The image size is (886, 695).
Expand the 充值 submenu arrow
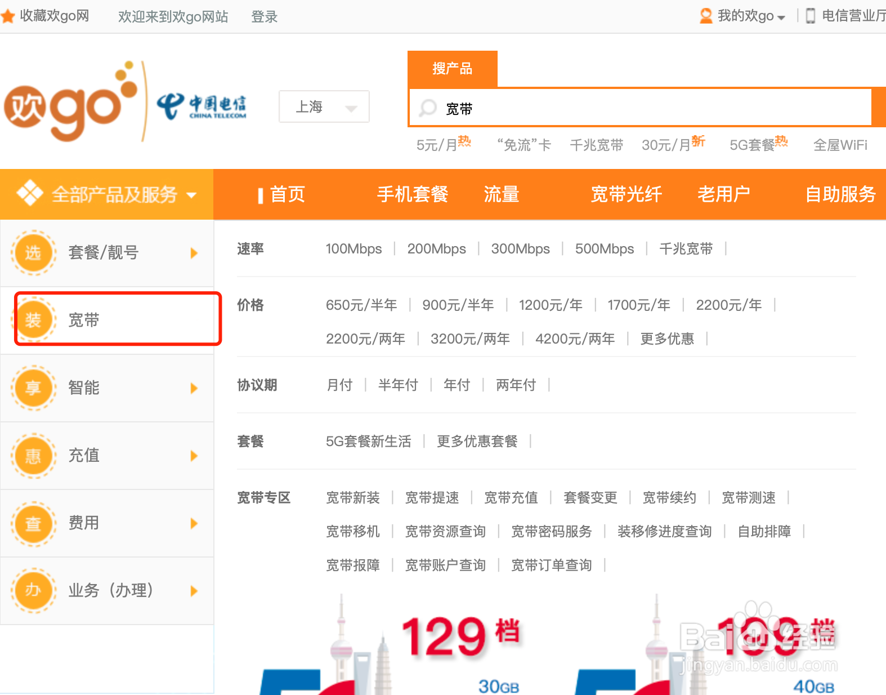194,456
